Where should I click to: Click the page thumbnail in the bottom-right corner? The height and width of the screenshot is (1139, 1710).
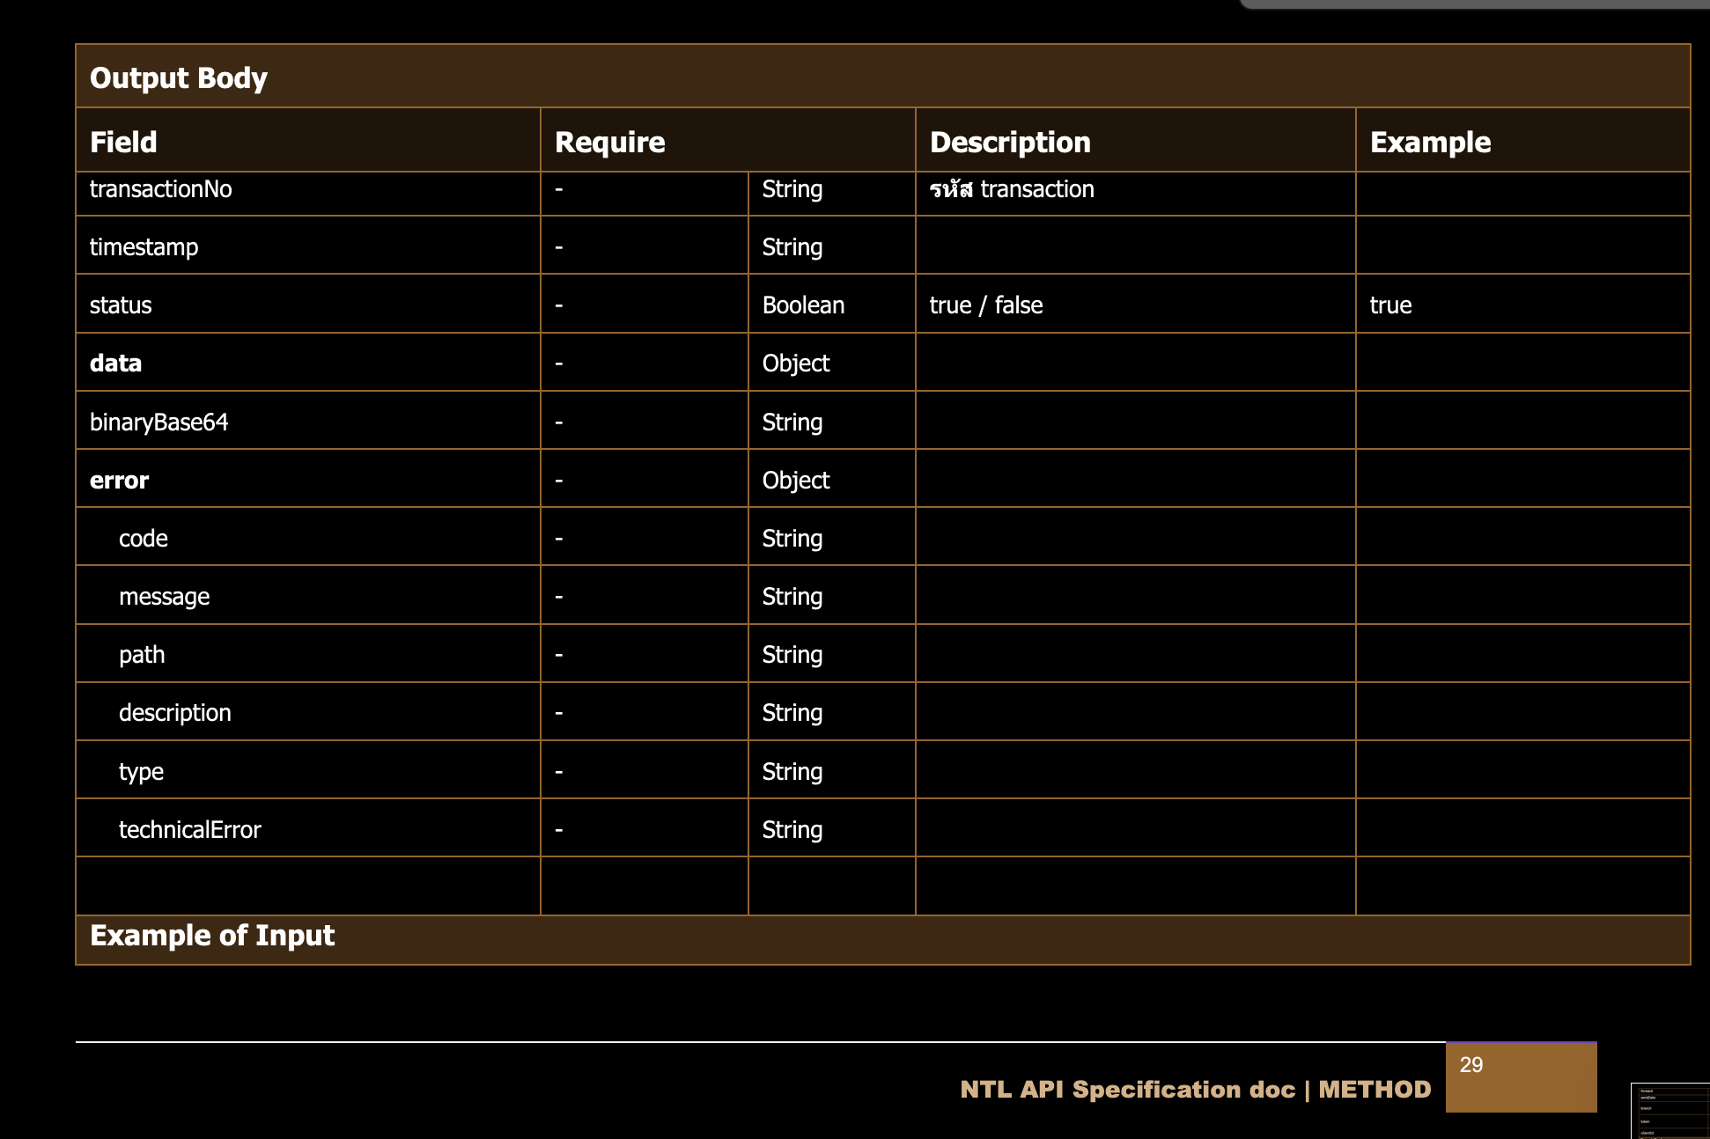point(1670,1111)
